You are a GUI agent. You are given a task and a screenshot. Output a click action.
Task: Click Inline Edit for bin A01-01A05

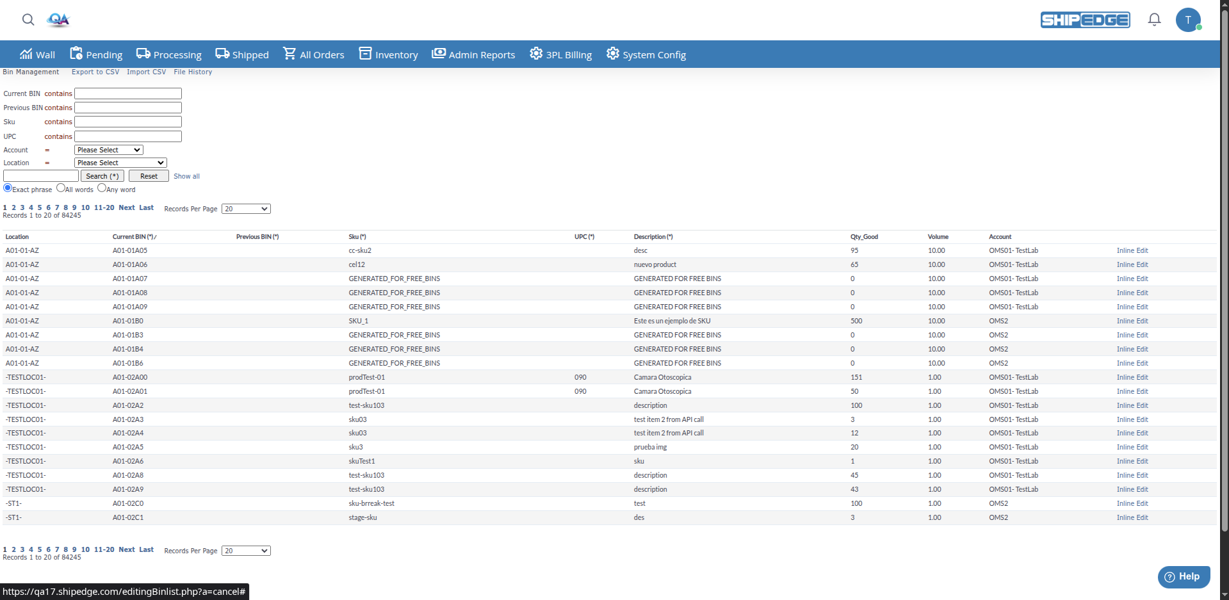[1132, 250]
